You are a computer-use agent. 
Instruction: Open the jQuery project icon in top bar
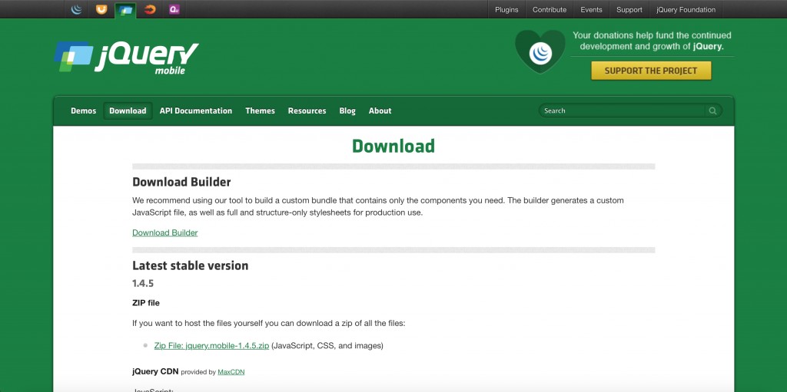point(77,9)
